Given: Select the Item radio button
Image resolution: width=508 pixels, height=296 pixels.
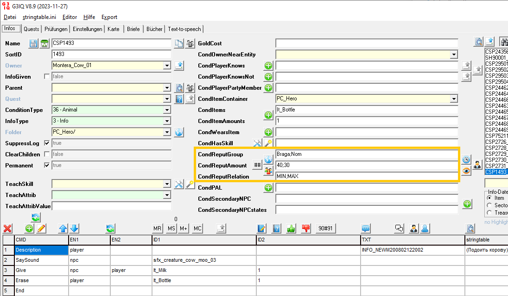Looking at the screenshot, I should (489, 198).
